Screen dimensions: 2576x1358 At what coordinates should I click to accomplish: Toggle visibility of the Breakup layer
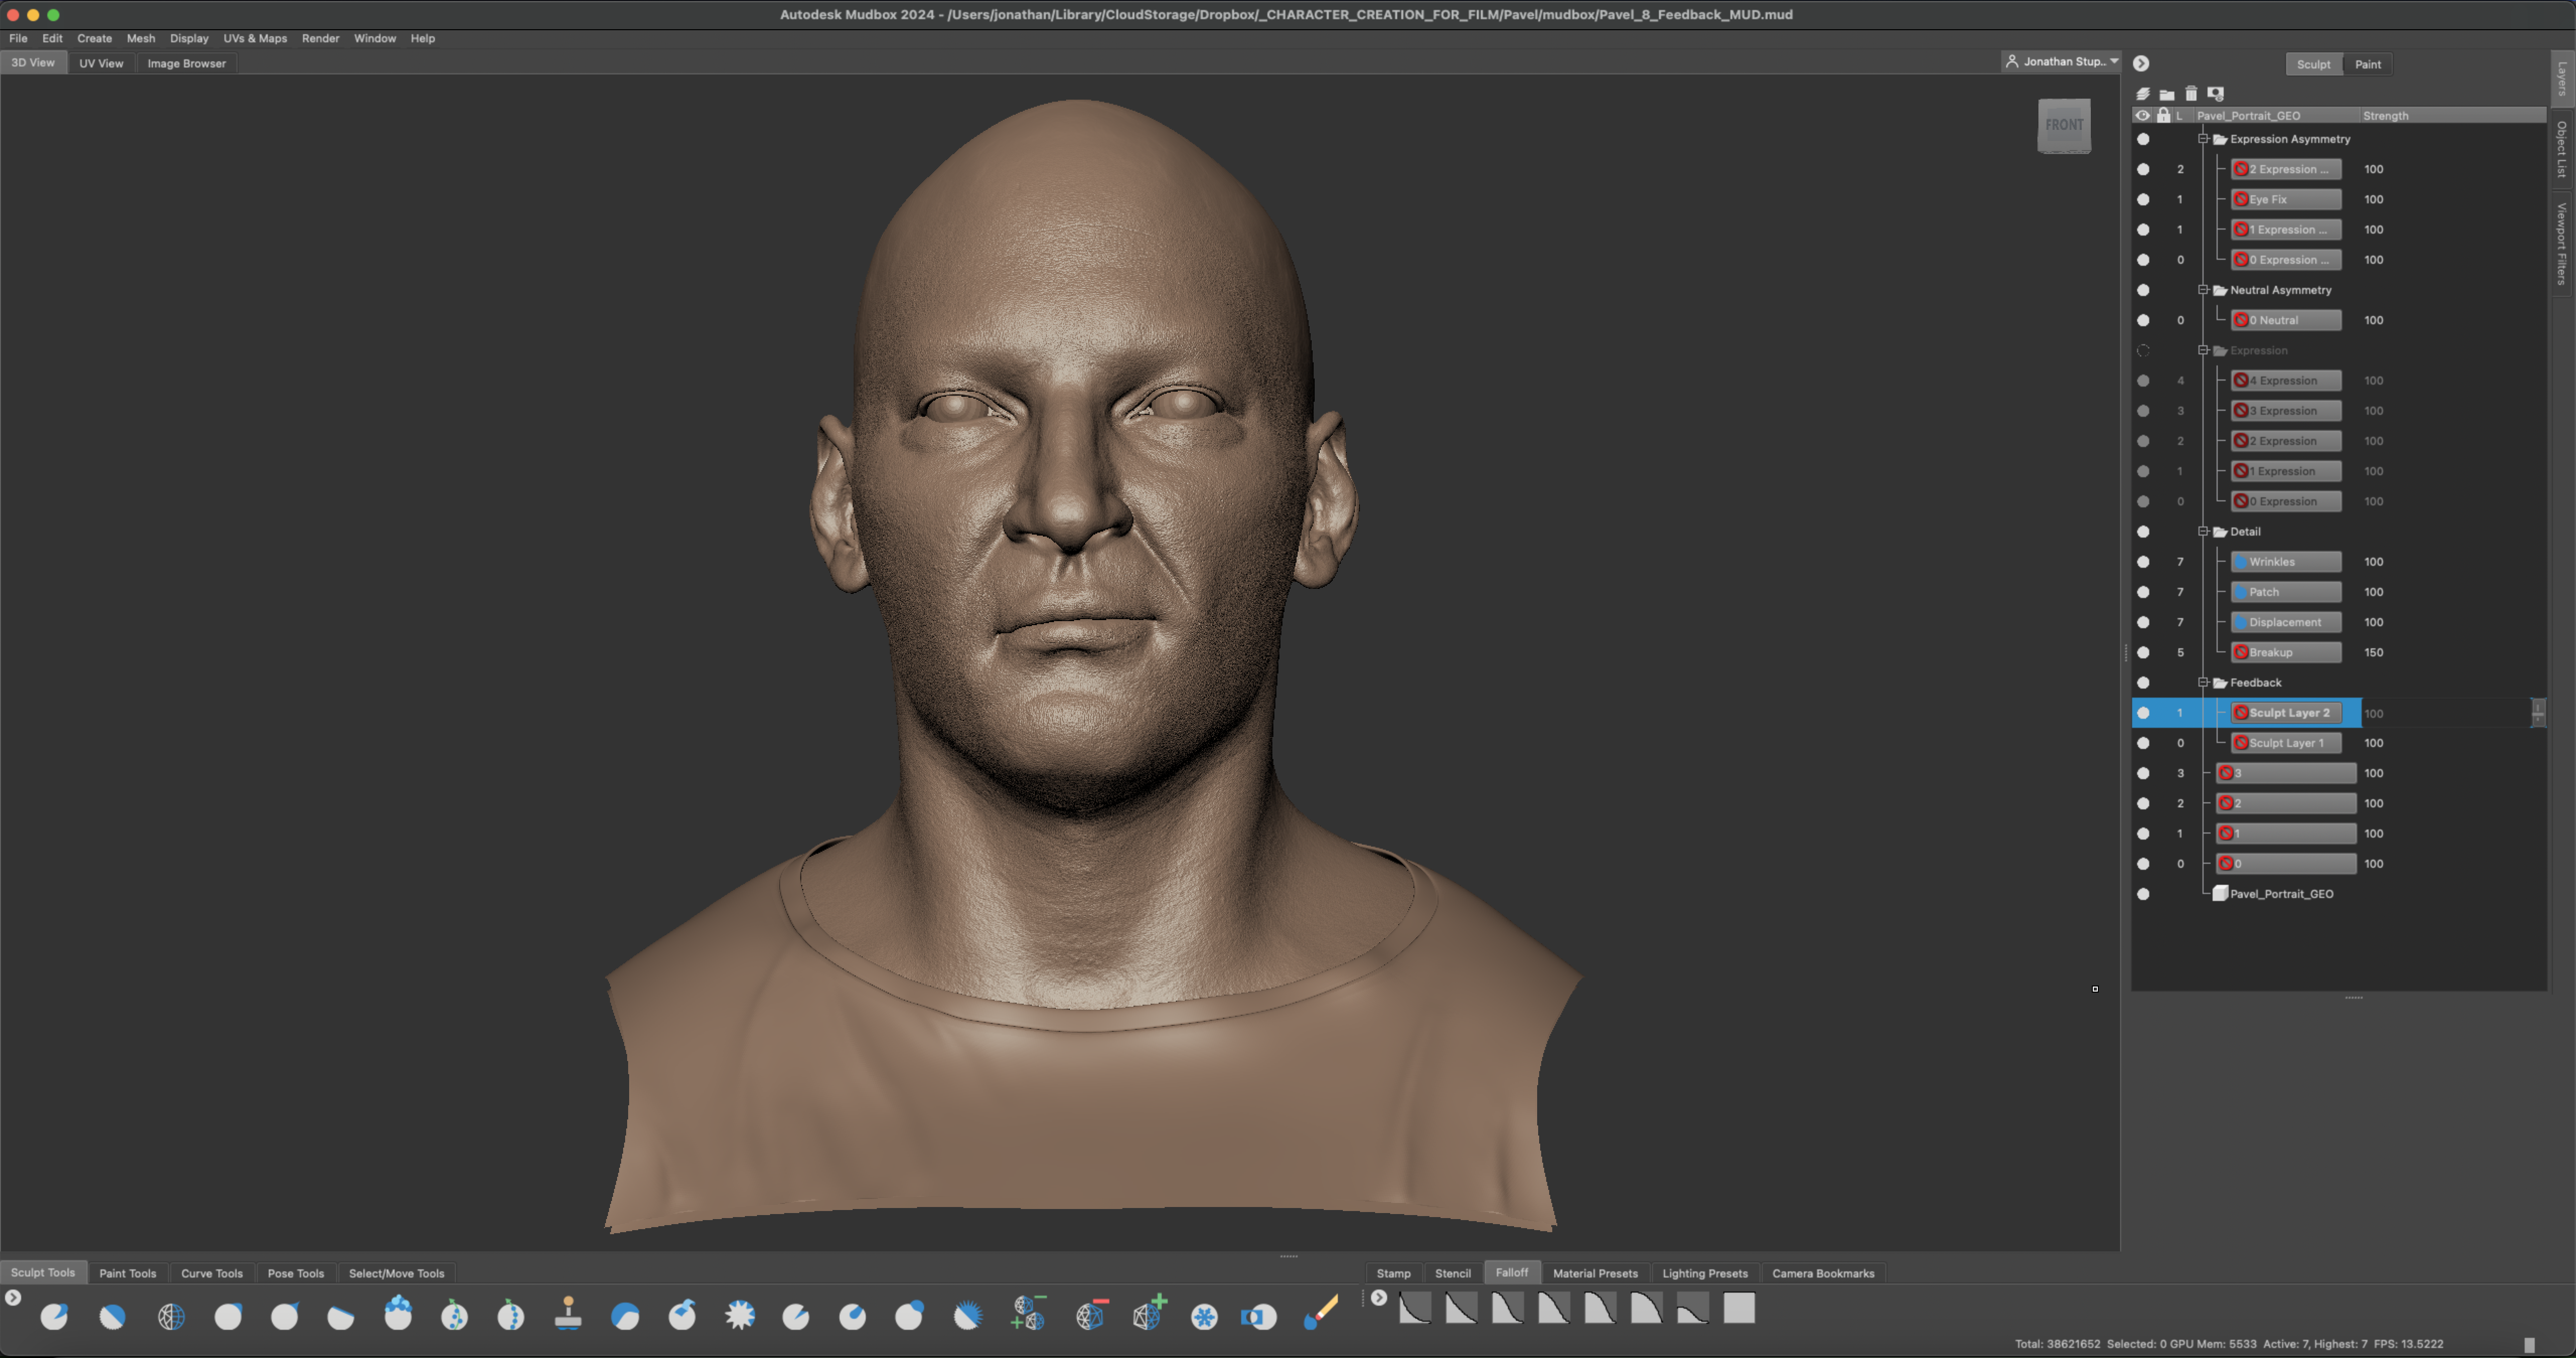tap(2143, 653)
